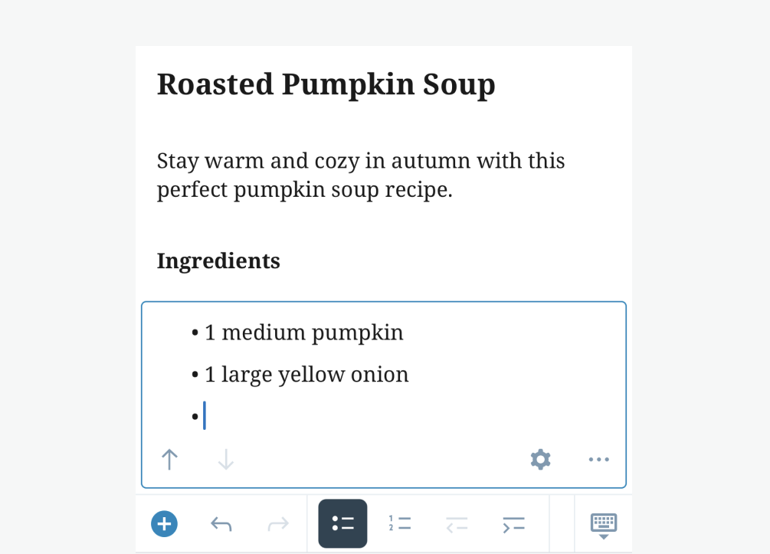Outdent the current list item
Screen dimensions: 770x554
[457, 524]
